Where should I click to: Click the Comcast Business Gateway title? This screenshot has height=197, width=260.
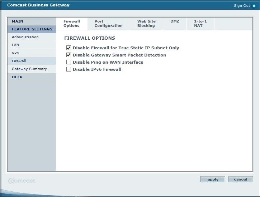coord(38,5)
